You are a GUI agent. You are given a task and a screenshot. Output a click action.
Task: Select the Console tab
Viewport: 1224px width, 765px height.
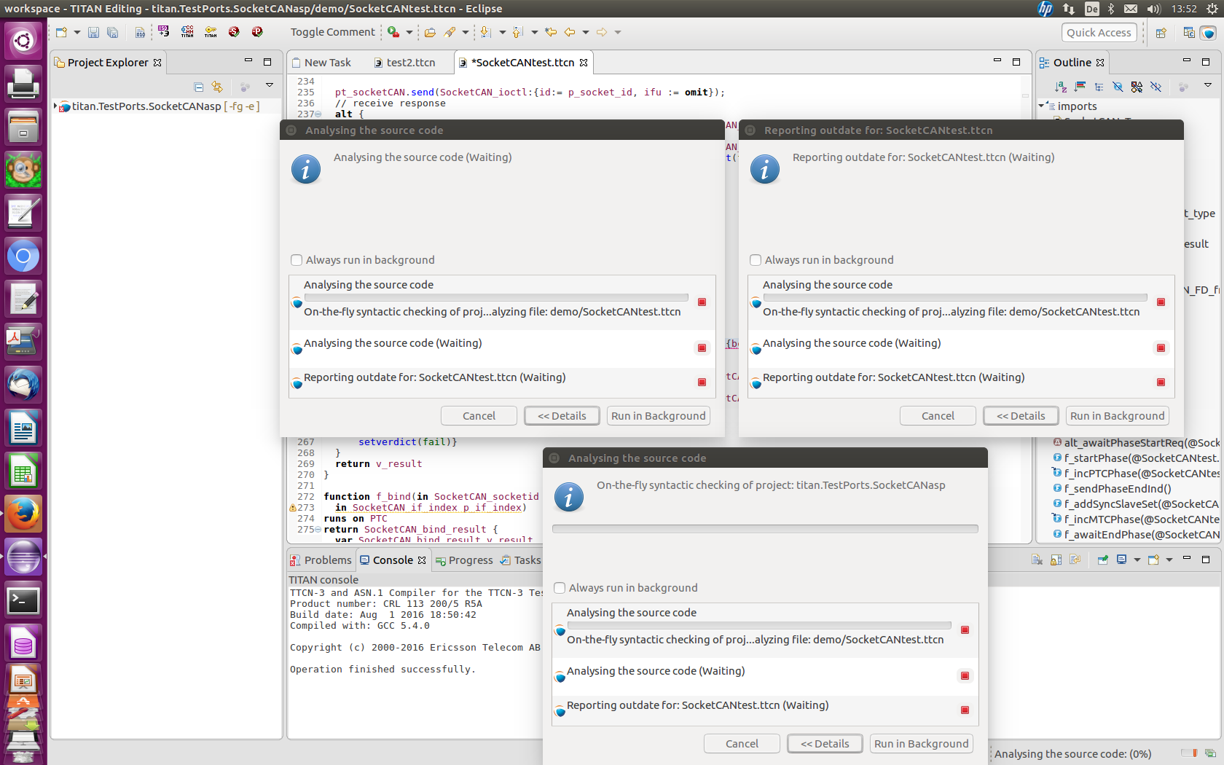pyautogui.click(x=393, y=560)
